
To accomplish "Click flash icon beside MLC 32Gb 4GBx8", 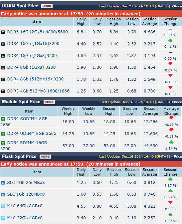I will tap(3, 218).
